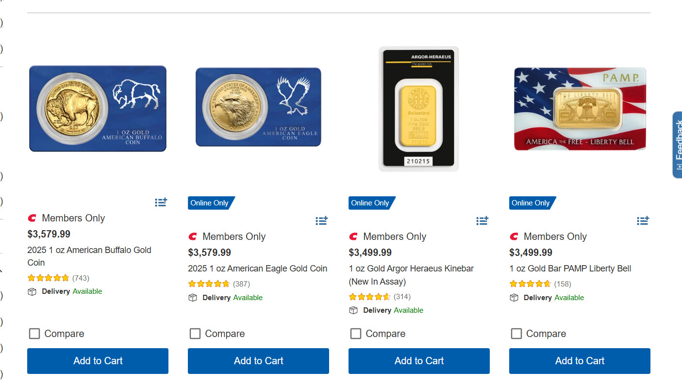The image size is (682, 388).
Task: Check Compare for PAMP Liberty Bell bar
Action: (516, 334)
